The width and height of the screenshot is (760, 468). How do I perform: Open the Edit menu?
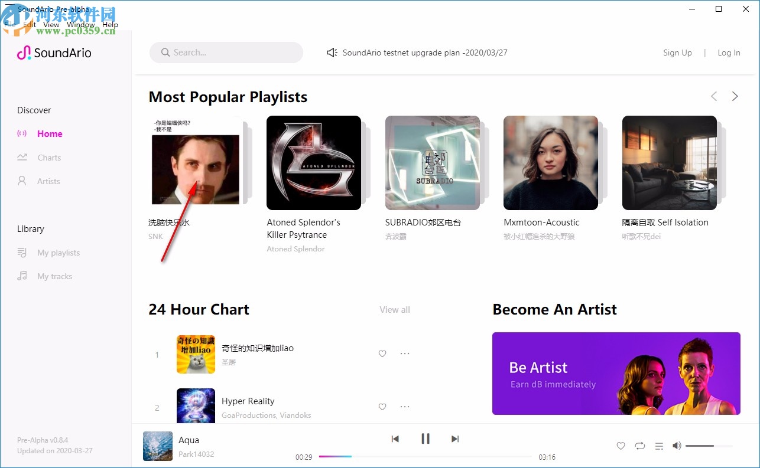point(30,25)
